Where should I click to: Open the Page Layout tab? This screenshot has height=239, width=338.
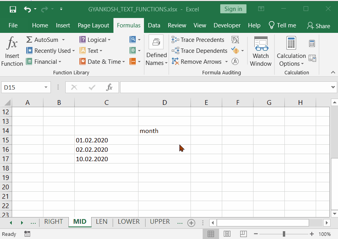(93, 25)
